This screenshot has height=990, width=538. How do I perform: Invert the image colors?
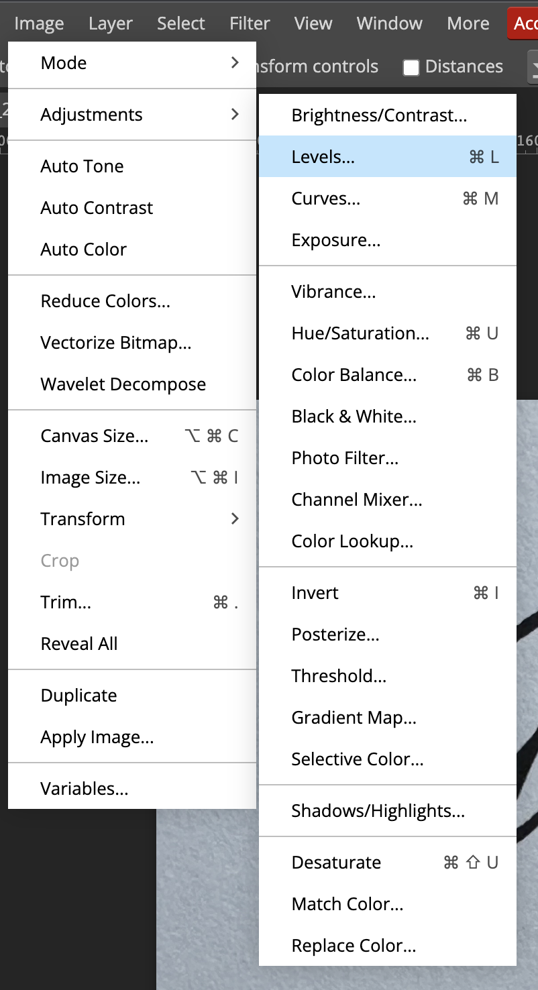pyautogui.click(x=387, y=593)
